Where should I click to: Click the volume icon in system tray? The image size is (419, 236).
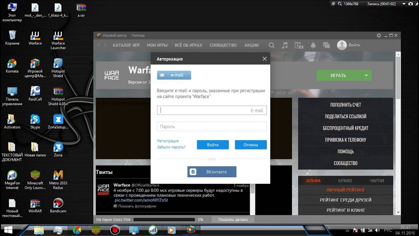coord(377,230)
